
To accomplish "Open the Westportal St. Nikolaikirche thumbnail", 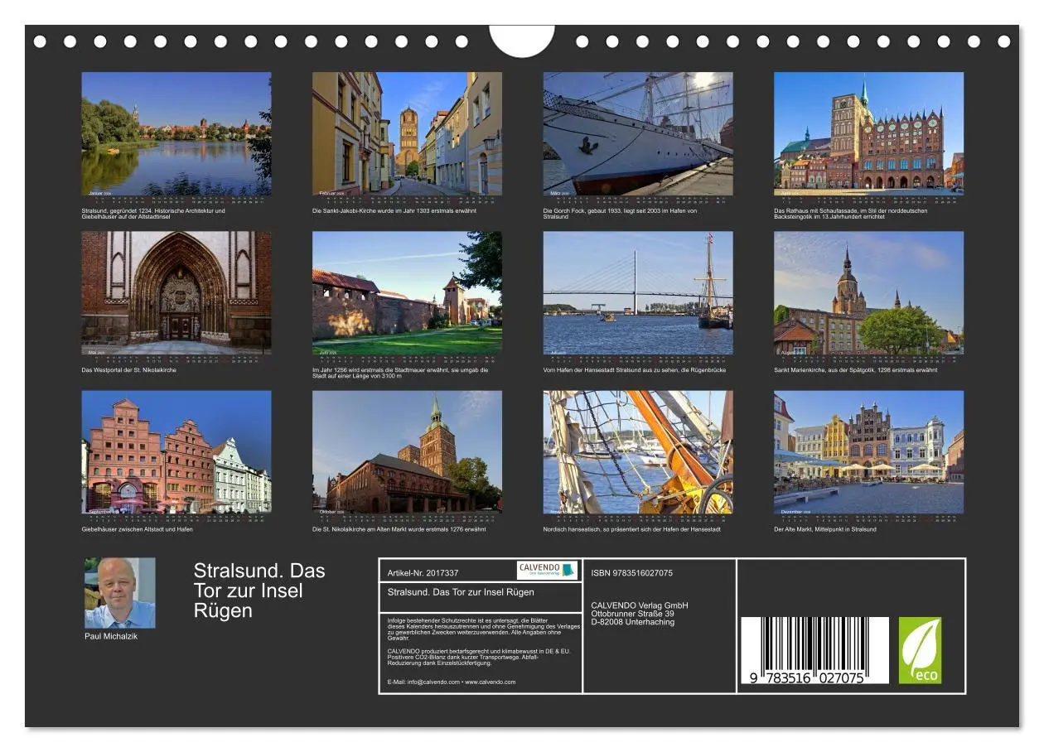I will [176, 293].
